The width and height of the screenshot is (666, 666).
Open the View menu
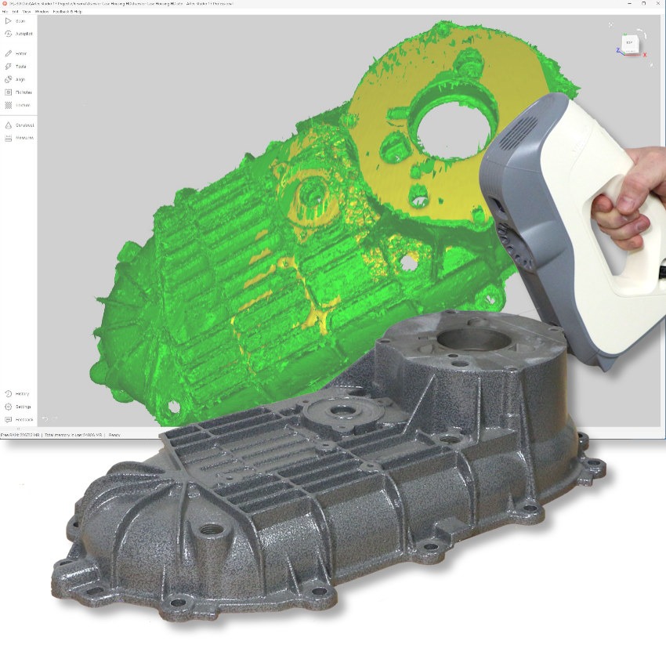[x=25, y=11]
